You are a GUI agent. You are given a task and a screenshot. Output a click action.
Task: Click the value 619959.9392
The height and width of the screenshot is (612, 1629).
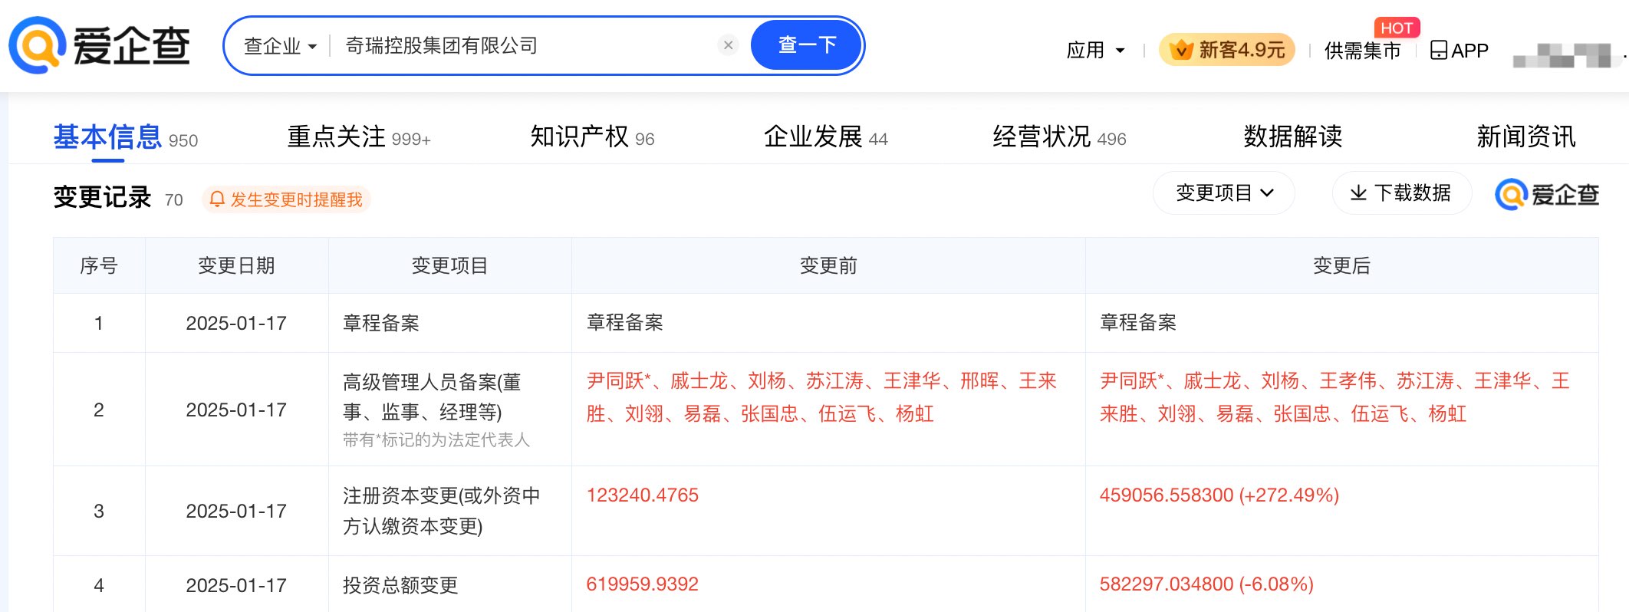(642, 584)
